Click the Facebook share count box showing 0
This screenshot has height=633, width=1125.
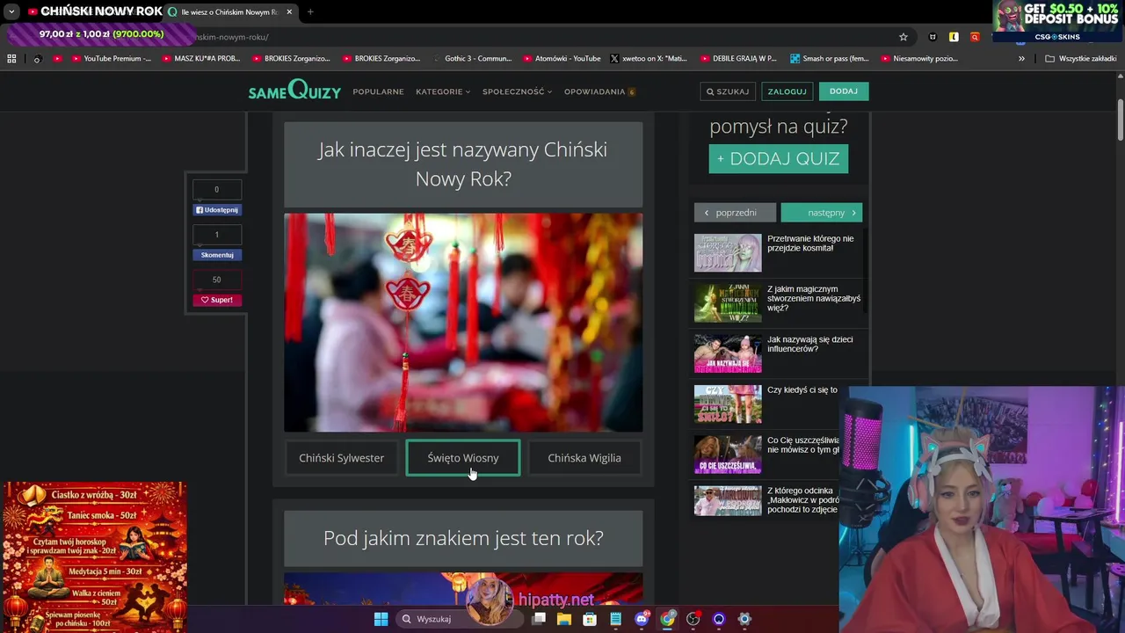coord(217,189)
